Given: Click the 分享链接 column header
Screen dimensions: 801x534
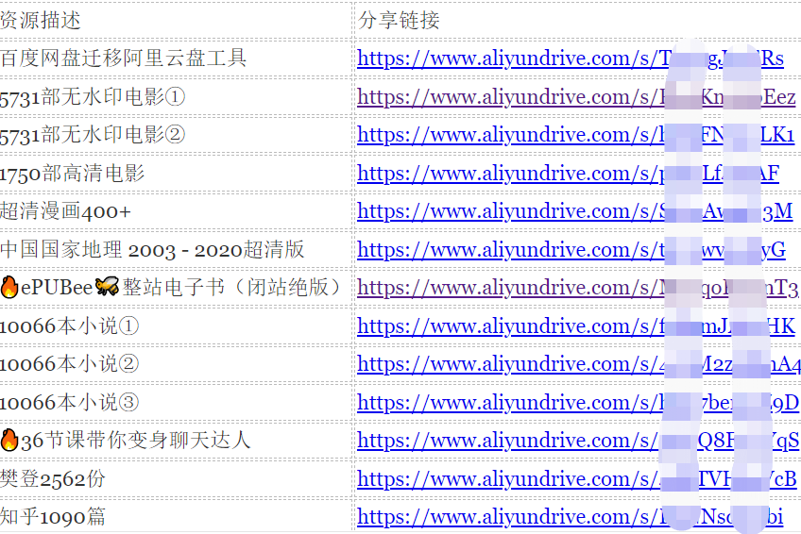Looking at the screenshot, I should (399, 21).
